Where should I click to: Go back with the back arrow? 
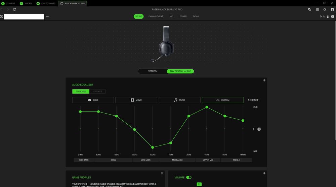coord(2,9)
